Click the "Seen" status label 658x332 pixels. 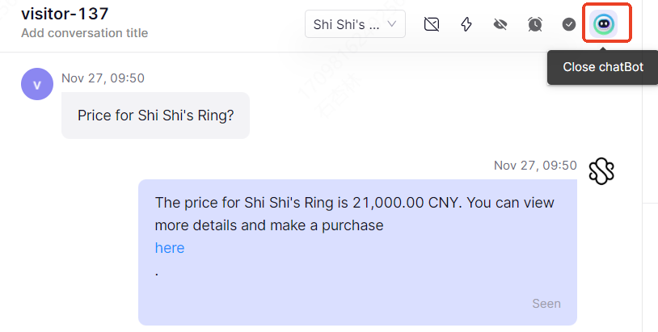(x=546, y=303)
